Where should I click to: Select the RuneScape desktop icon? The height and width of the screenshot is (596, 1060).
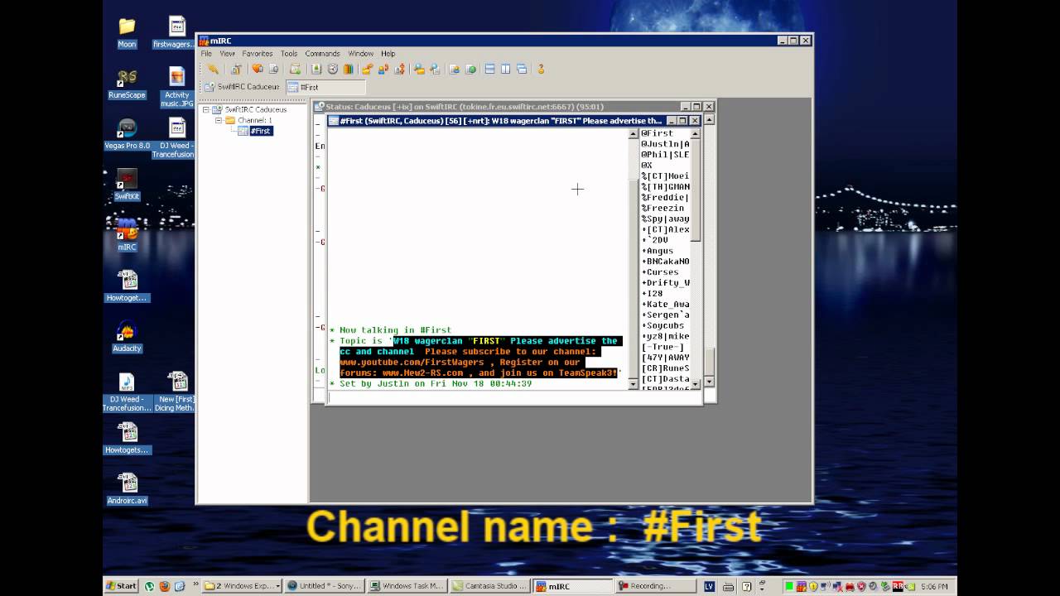[x=127, y=84]
